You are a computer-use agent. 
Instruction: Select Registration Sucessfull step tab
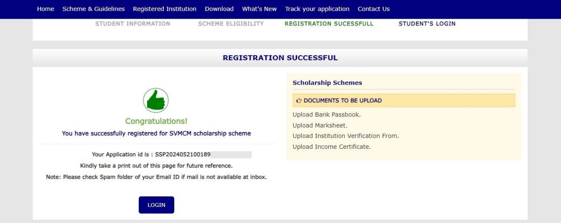pyautogui.click(x=329, y=24)
